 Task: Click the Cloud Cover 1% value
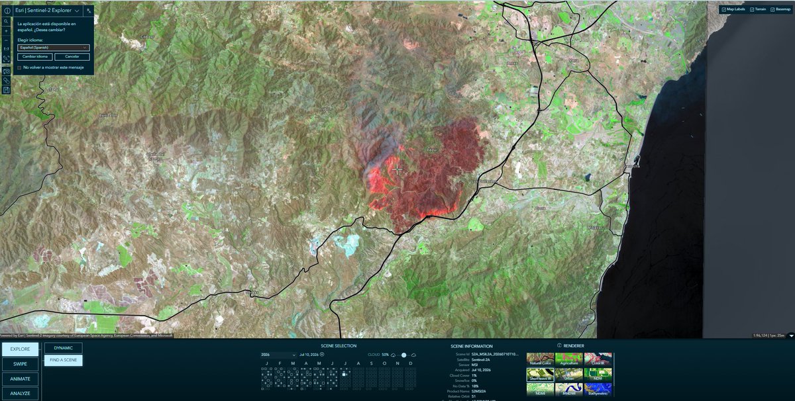(x=474, y=375)
